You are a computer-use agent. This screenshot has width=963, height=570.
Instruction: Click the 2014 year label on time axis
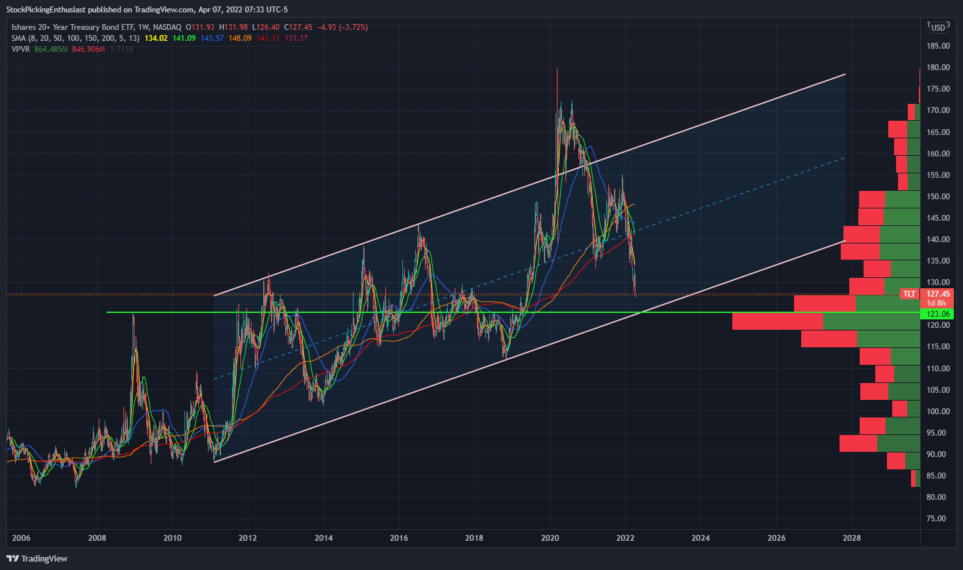click(323, 538)
